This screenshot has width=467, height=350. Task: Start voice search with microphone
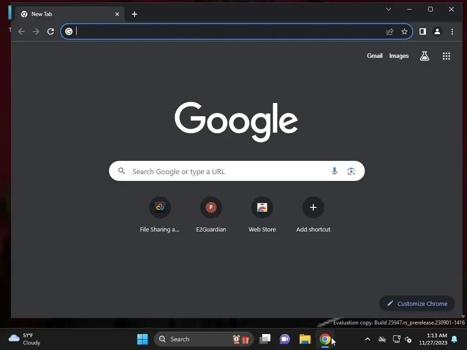point(334,171)
